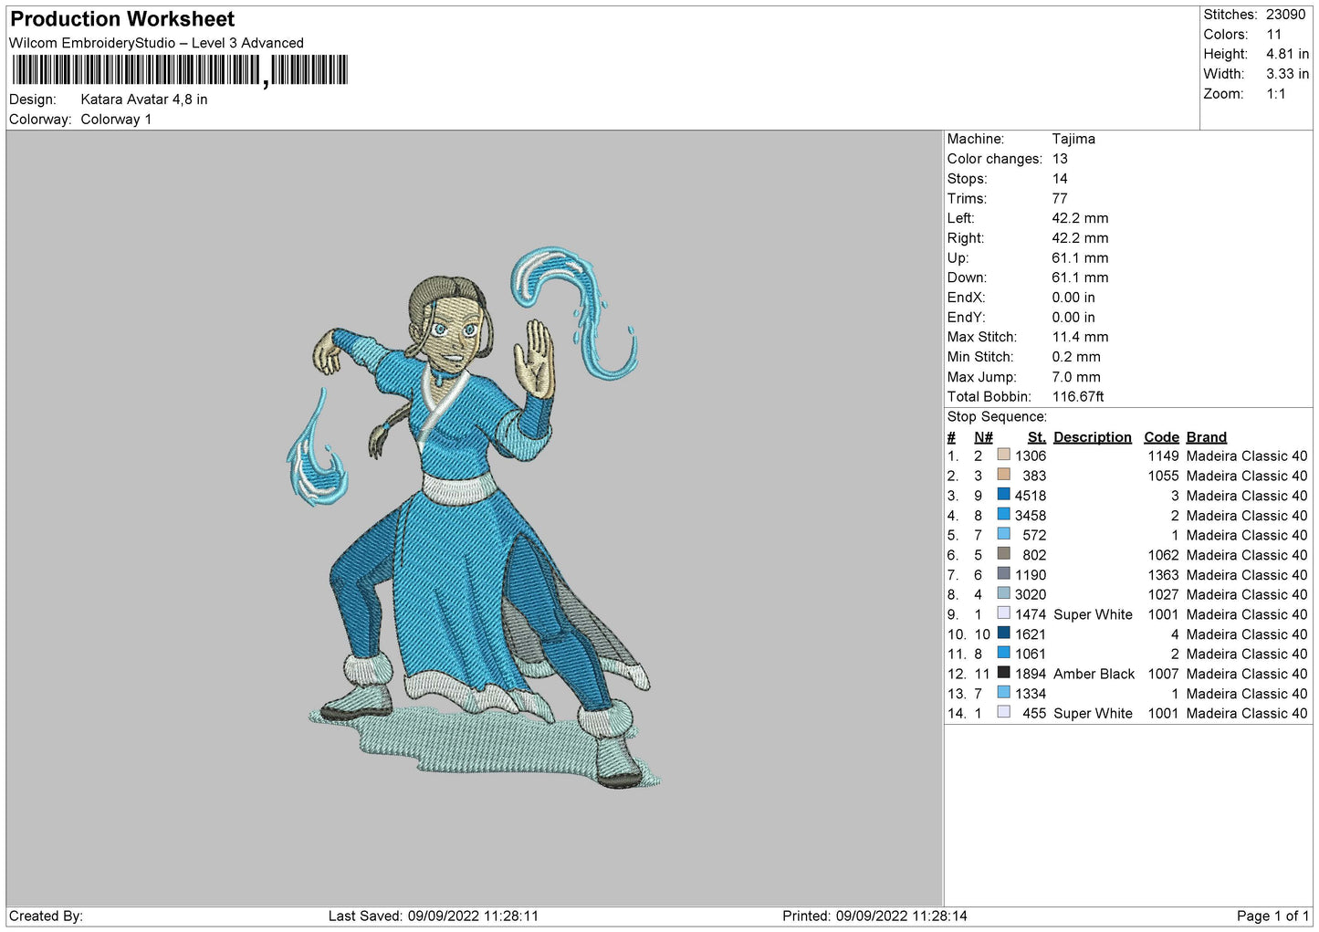Select the tan swatch for stop 2 (383)

(1004, 475)
